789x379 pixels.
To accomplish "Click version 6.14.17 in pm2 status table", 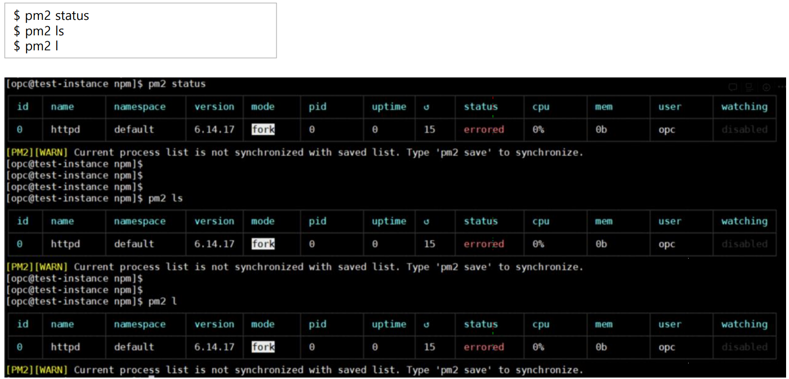I will click(214, 129).
